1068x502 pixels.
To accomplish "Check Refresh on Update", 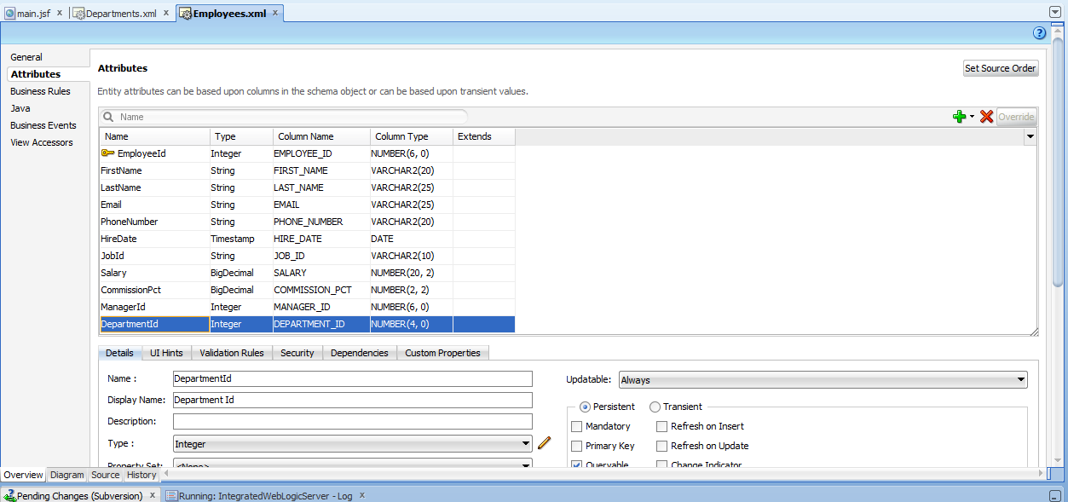I will (x=661, y=446).
